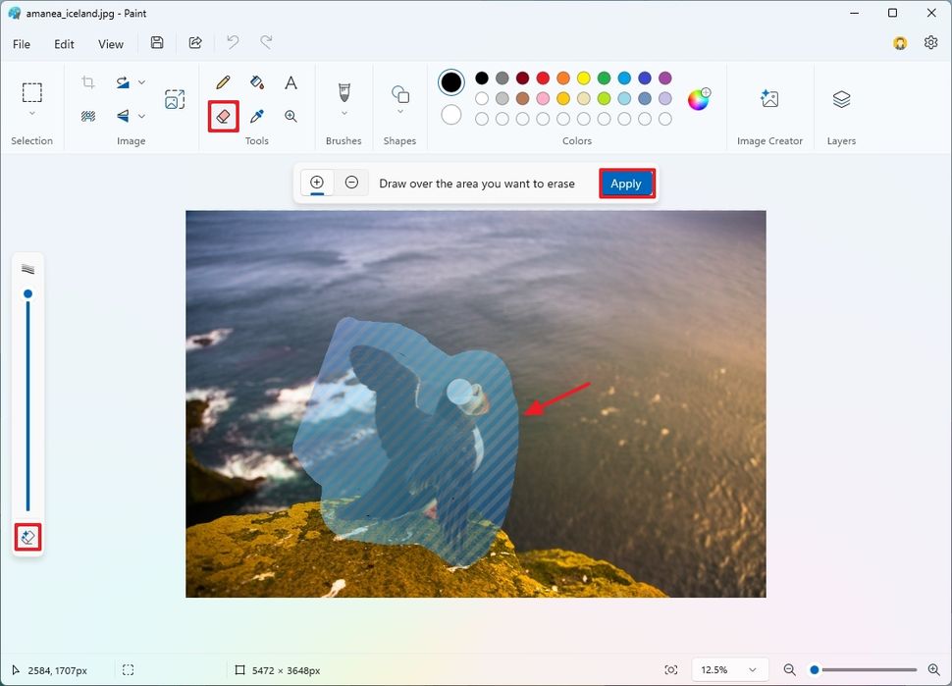Select the Crop tool
Viewport: 952px width, 686px height.
87,81
